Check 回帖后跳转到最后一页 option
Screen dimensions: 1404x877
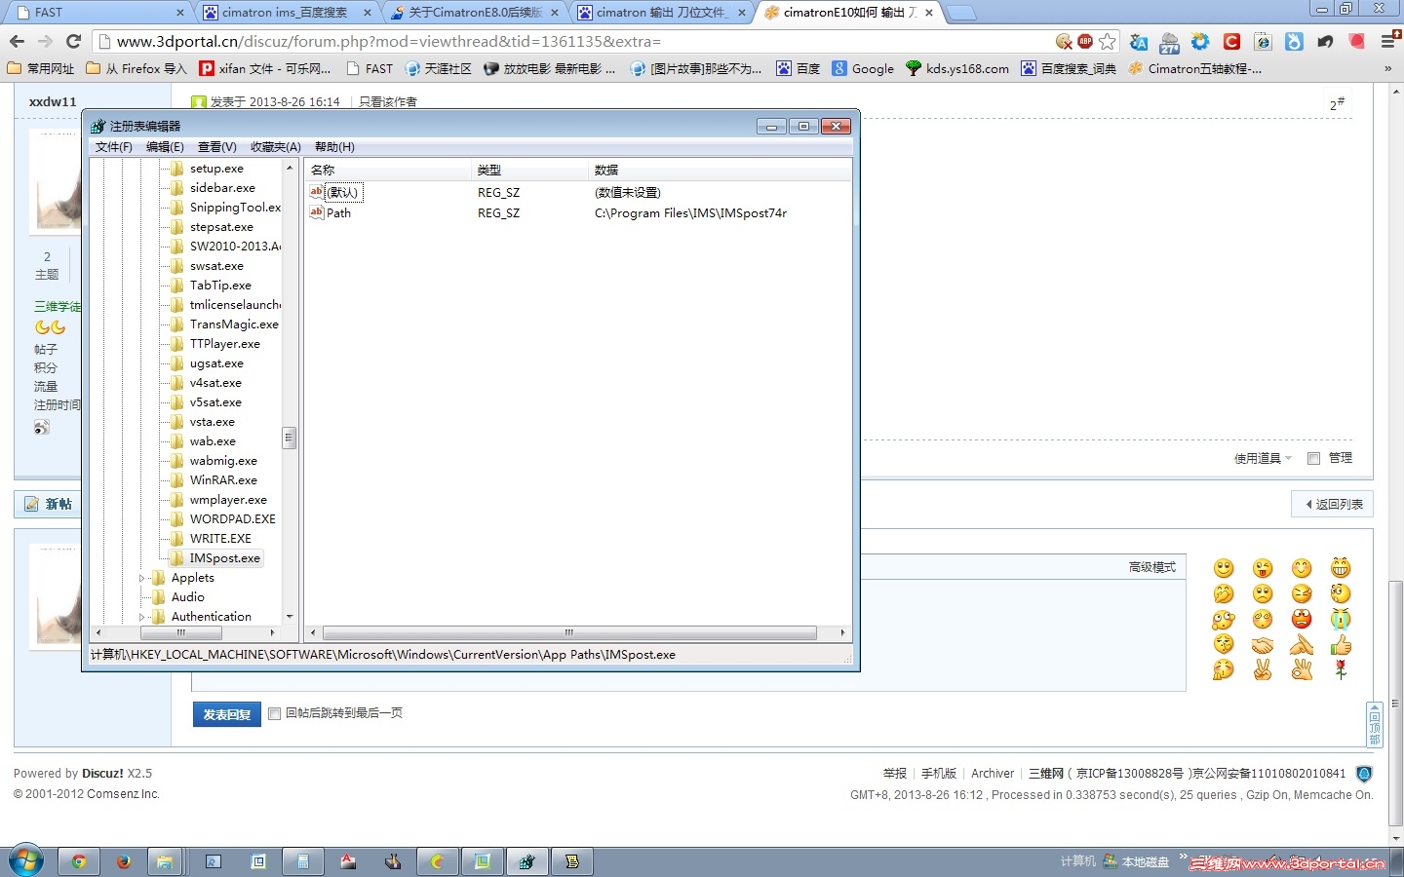274,713
